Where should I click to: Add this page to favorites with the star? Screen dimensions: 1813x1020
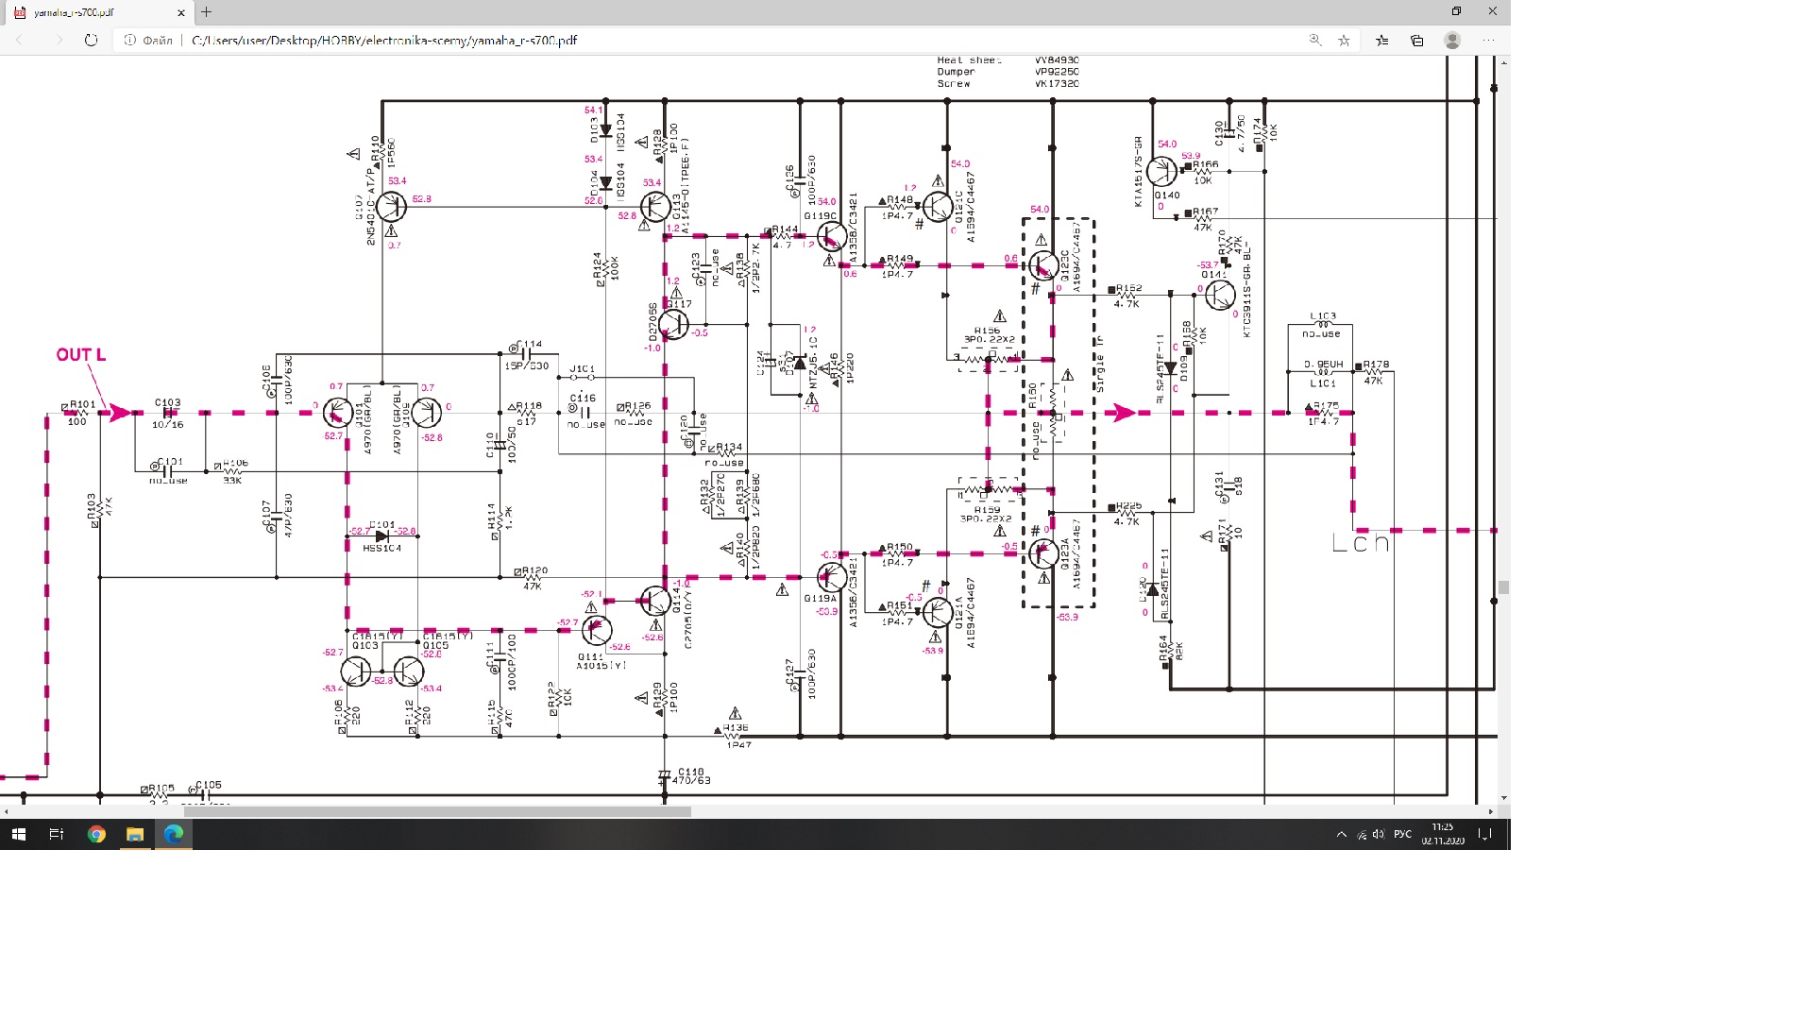click(1344, 41)
